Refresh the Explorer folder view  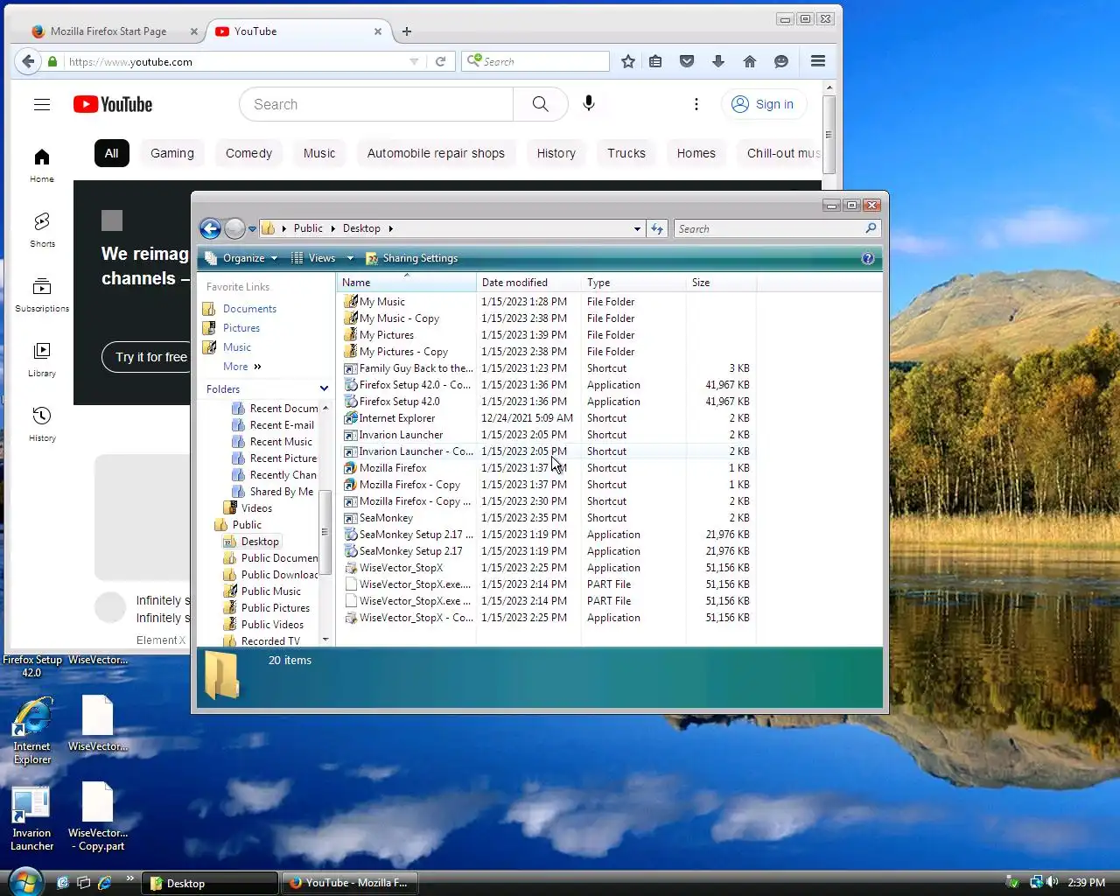click(x=657, y=228)
